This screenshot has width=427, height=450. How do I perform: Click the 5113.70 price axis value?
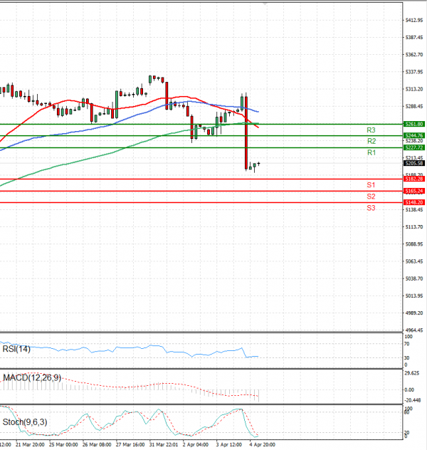[413, 227]
